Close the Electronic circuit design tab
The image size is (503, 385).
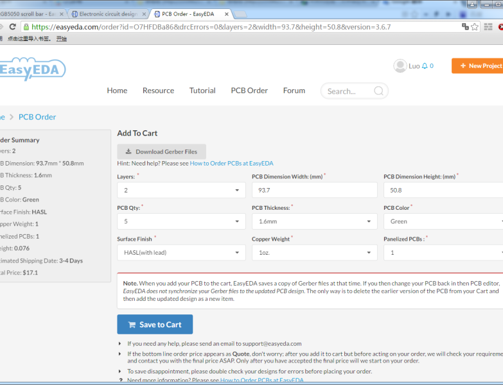point(144,14)
